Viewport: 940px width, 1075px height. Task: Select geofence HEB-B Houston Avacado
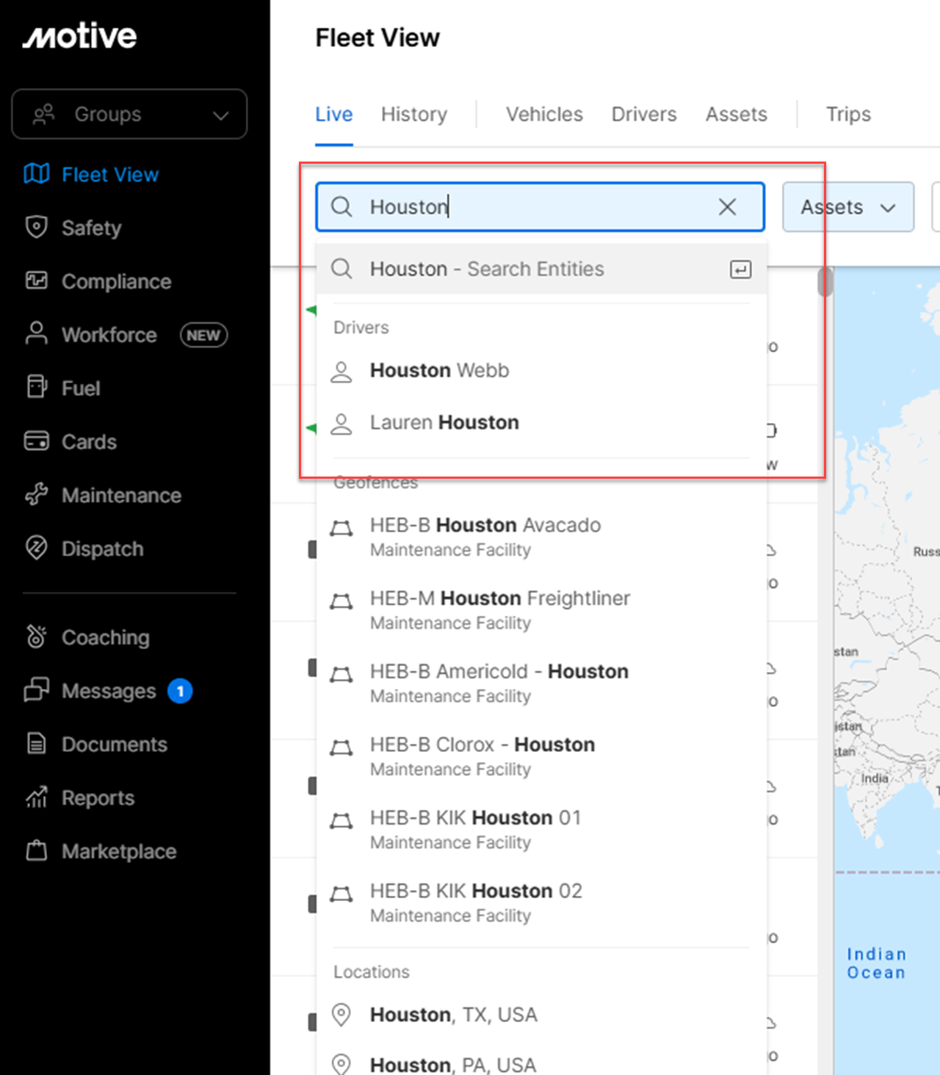541,537
